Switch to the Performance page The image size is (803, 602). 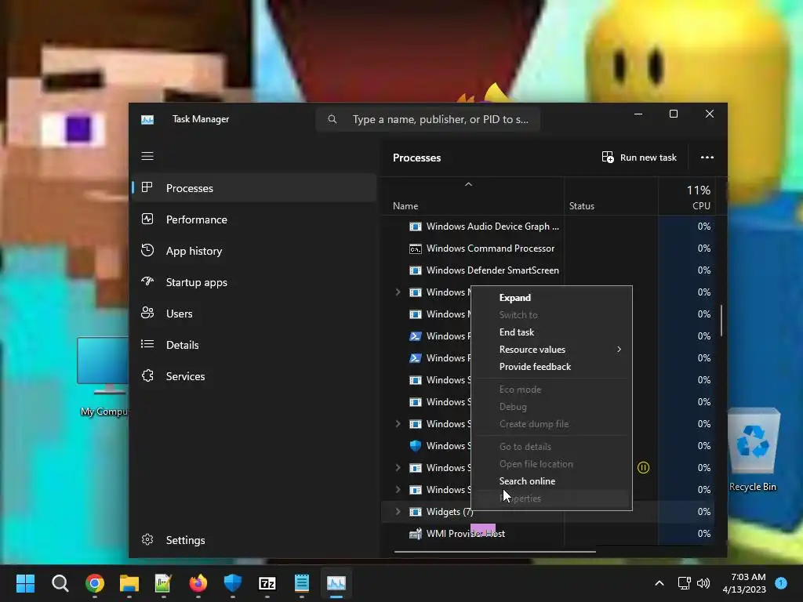255,219
